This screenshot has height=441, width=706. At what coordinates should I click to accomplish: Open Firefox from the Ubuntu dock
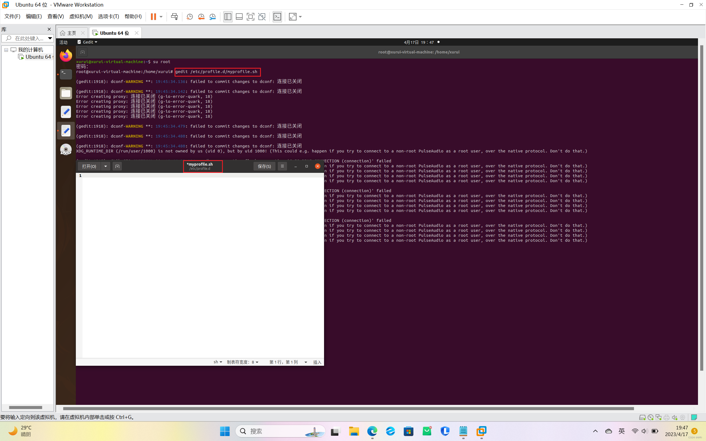pyautogui.click(x=66, y=55)
